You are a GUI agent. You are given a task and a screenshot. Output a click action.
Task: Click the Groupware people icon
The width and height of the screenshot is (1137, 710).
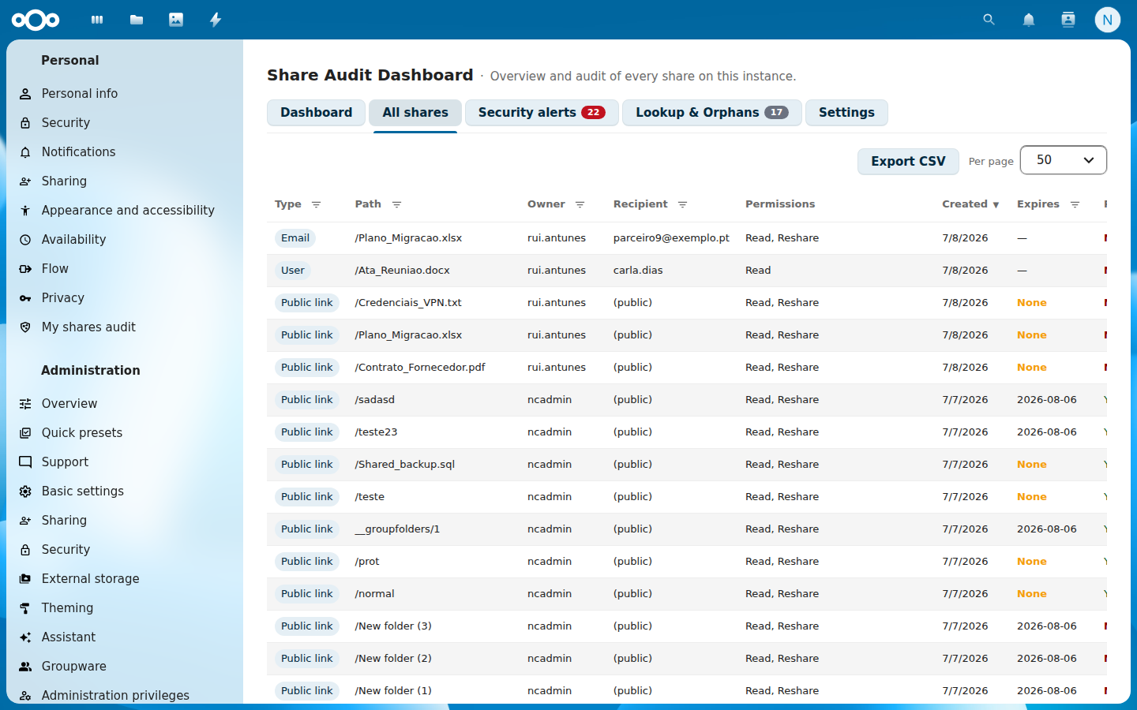[x=25, y=667]
